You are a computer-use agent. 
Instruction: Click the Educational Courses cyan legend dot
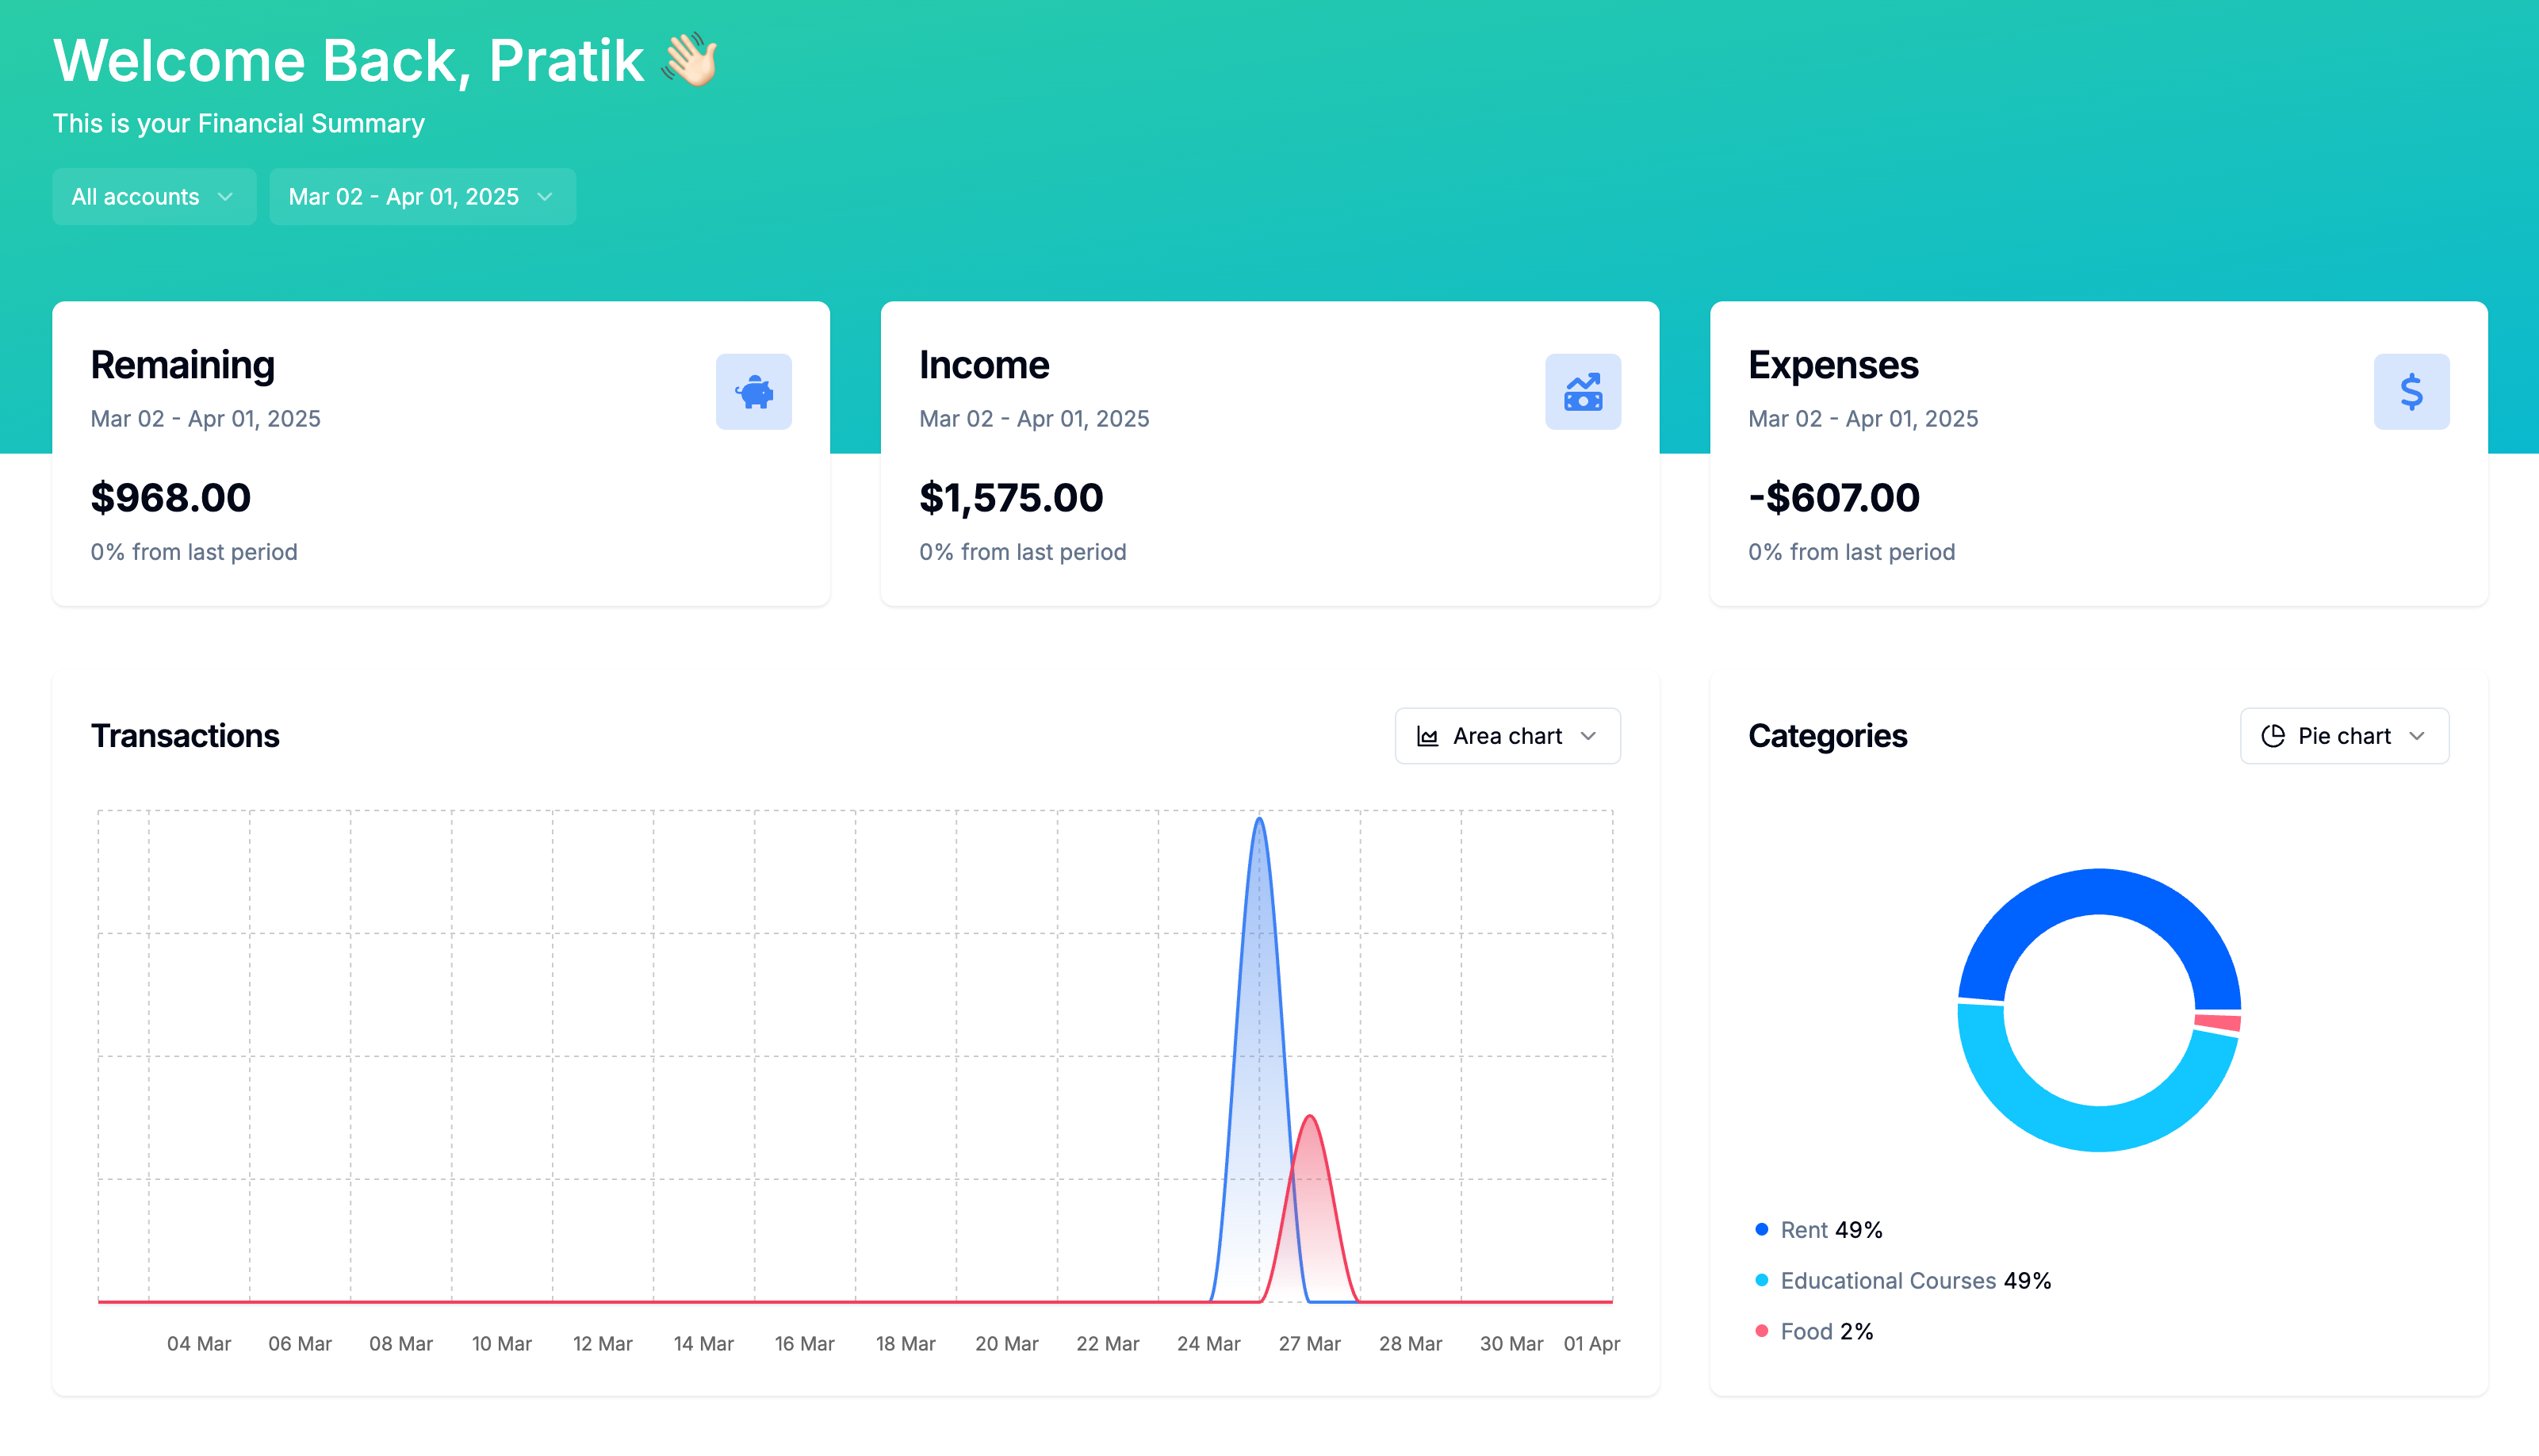pyautogui.click(x=1761, y=1280)
